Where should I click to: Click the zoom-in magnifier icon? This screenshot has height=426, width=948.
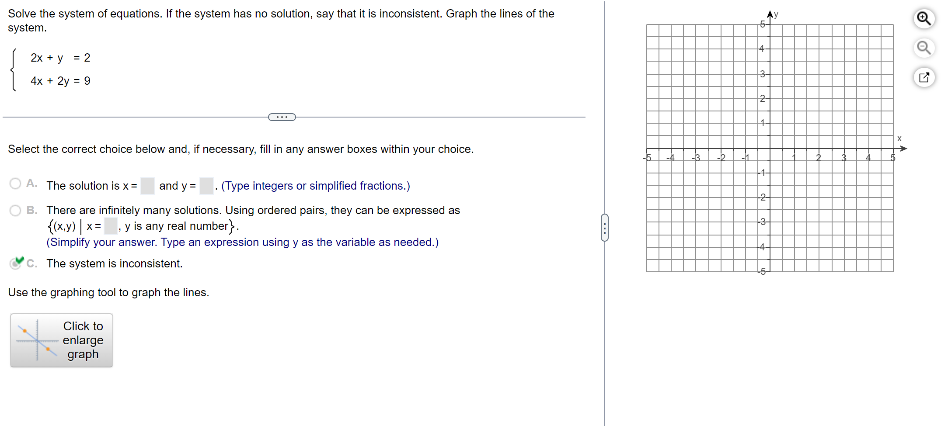924,18
